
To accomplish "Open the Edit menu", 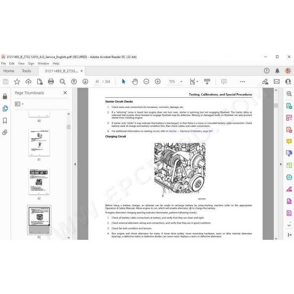I will pos(12,63).
